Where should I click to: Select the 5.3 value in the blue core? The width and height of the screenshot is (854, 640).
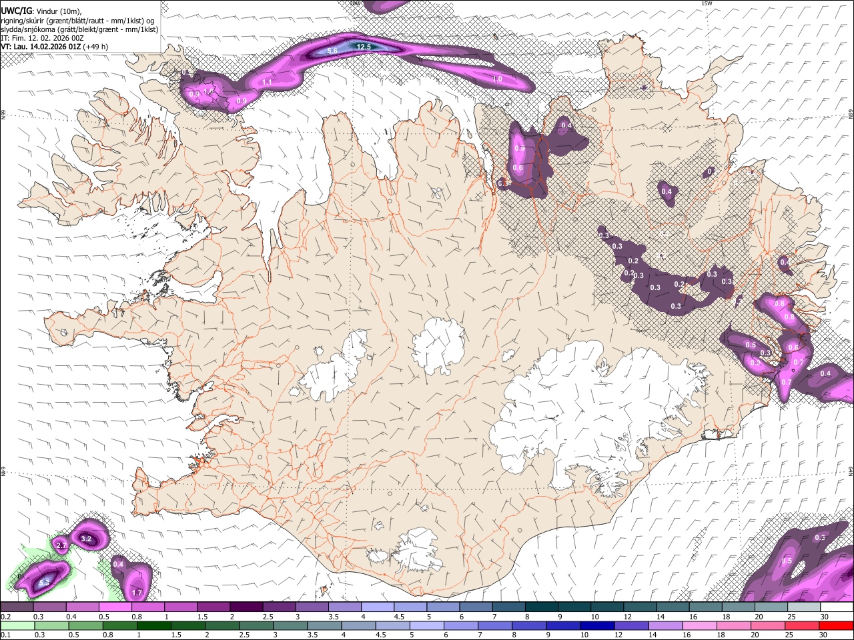pyautogui.click(x=44, y=583)
